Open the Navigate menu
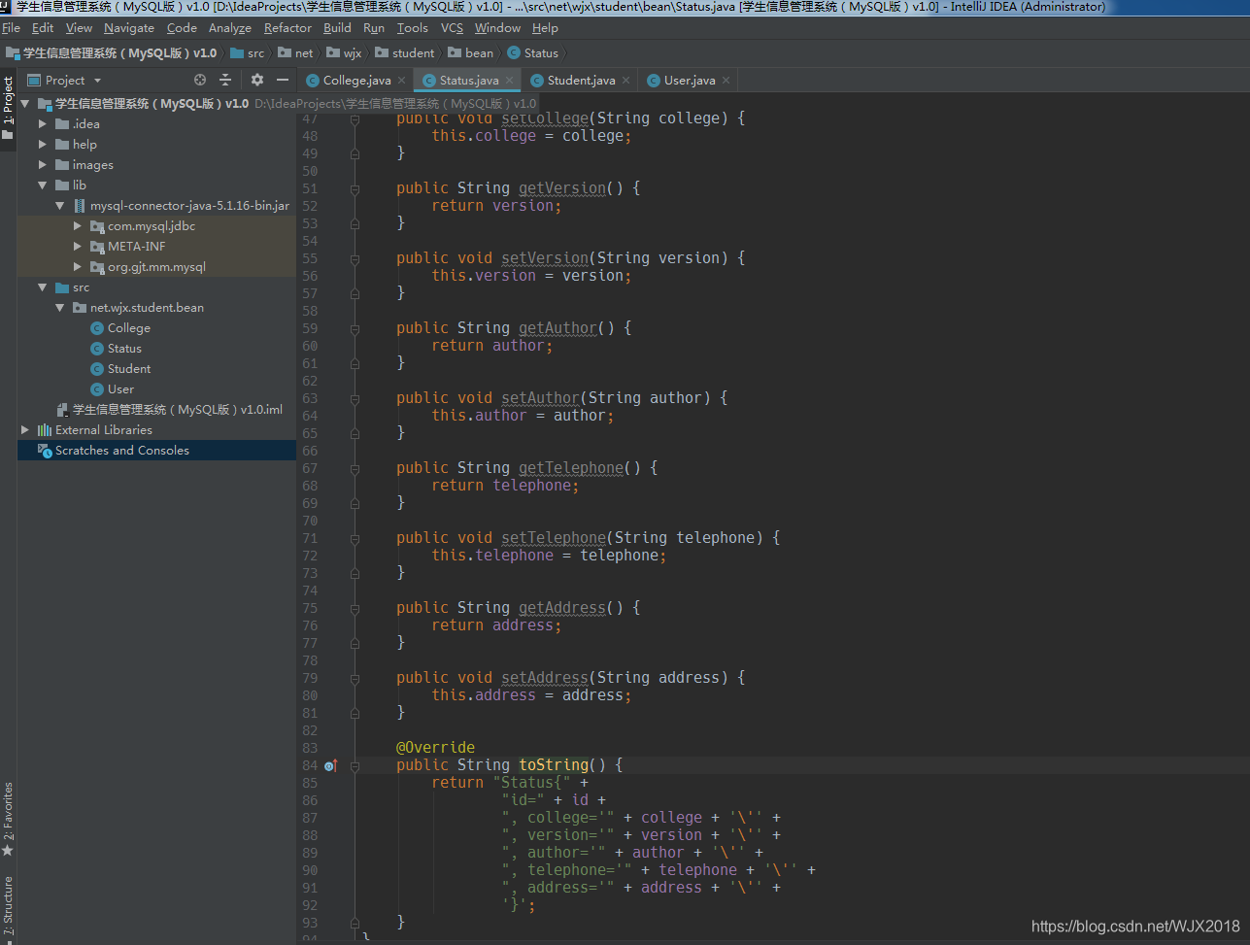 tap(129, 28)
